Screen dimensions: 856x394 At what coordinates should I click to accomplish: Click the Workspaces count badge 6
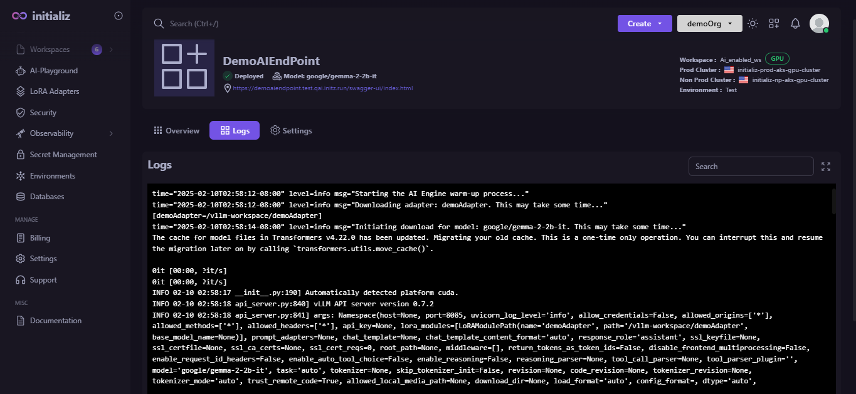click(97, 49)
